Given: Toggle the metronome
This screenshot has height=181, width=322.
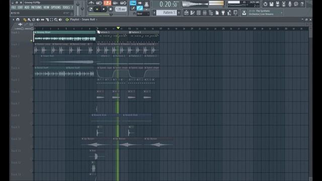Looking at the screenshot, I should tap(91, 3).
